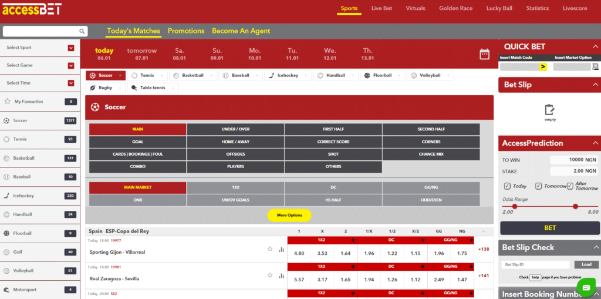Toggle the Today checkbox
Viewport: 601px width, 299px height.
[x=507, y=186]
